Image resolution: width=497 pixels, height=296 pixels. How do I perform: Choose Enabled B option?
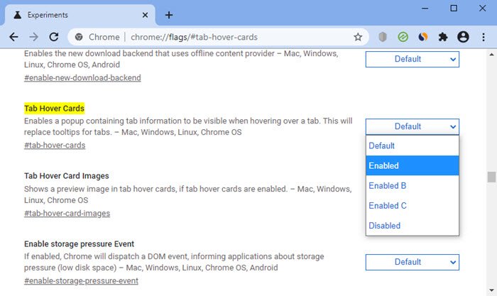pos(413,185)
